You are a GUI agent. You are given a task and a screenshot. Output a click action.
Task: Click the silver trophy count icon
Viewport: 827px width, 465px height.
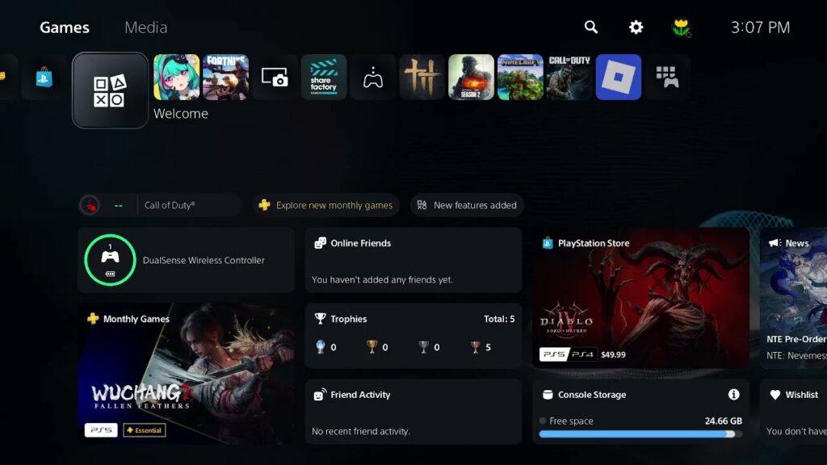[423, 347]
